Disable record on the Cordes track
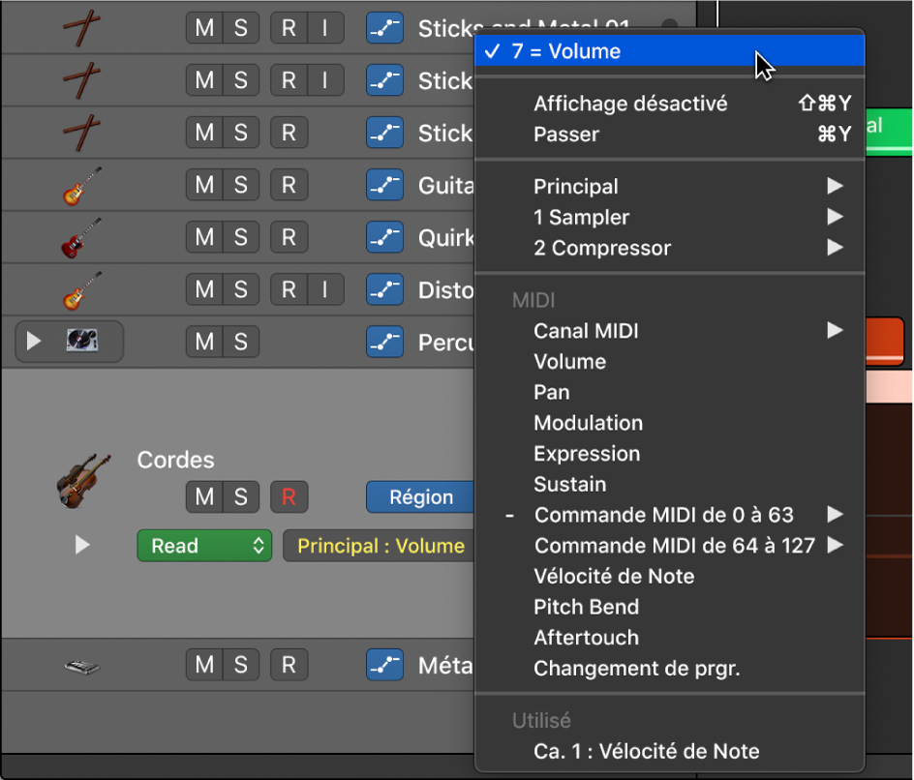 (289, 496)
